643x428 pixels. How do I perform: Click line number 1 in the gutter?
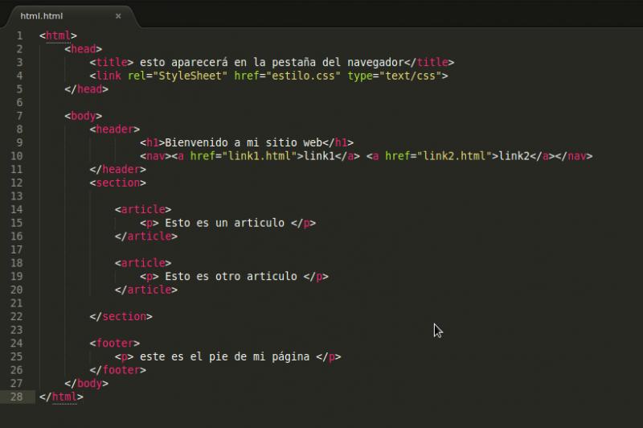point(19,35)
